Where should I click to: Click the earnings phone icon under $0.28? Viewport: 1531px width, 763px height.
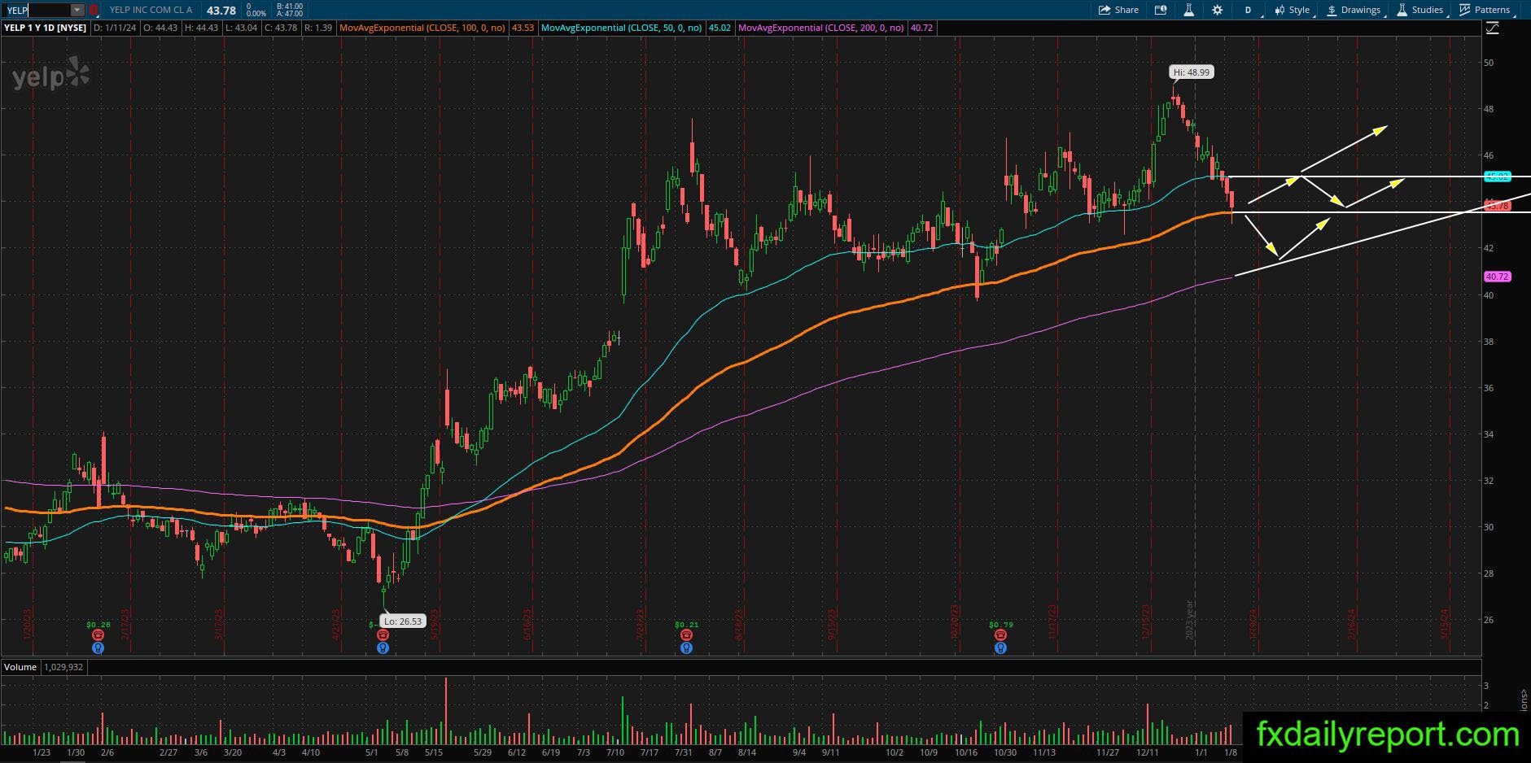(x=98, y=635)
